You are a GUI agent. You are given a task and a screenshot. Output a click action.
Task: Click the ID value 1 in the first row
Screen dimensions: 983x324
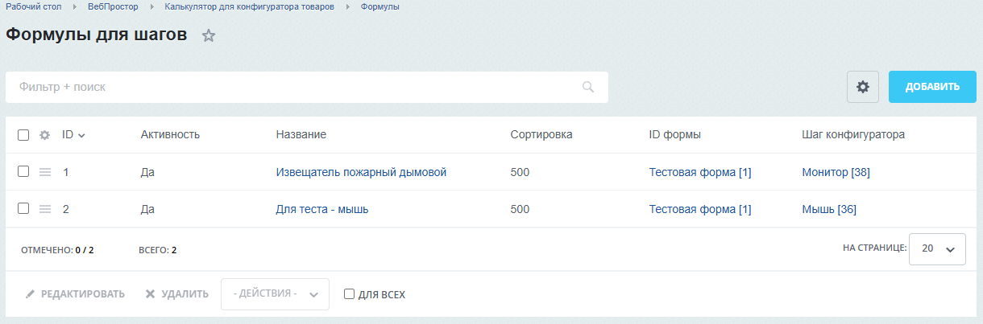[66, 172]
